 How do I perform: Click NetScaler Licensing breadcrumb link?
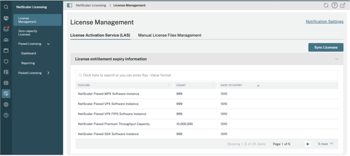point(91,5)
